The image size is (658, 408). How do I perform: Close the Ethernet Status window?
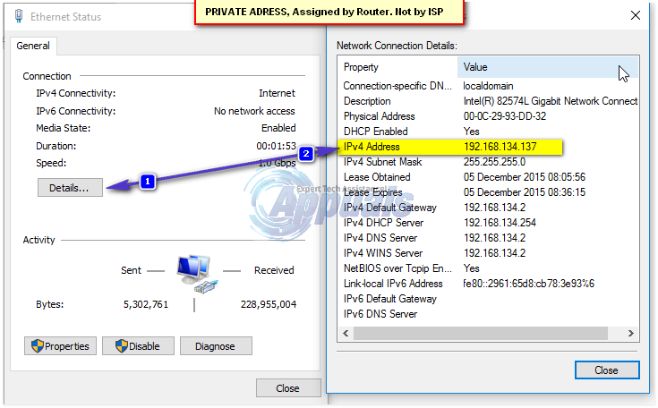pos(288,388)
